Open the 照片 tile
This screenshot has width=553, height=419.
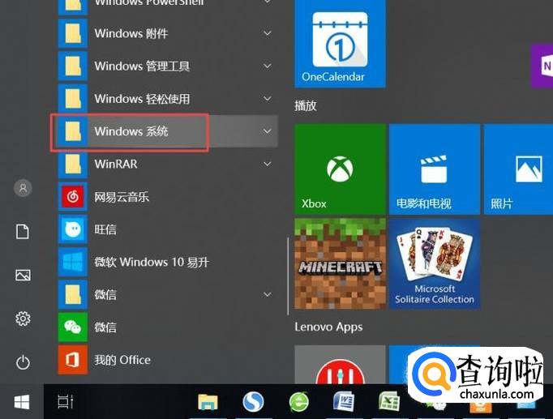point(518,169)
